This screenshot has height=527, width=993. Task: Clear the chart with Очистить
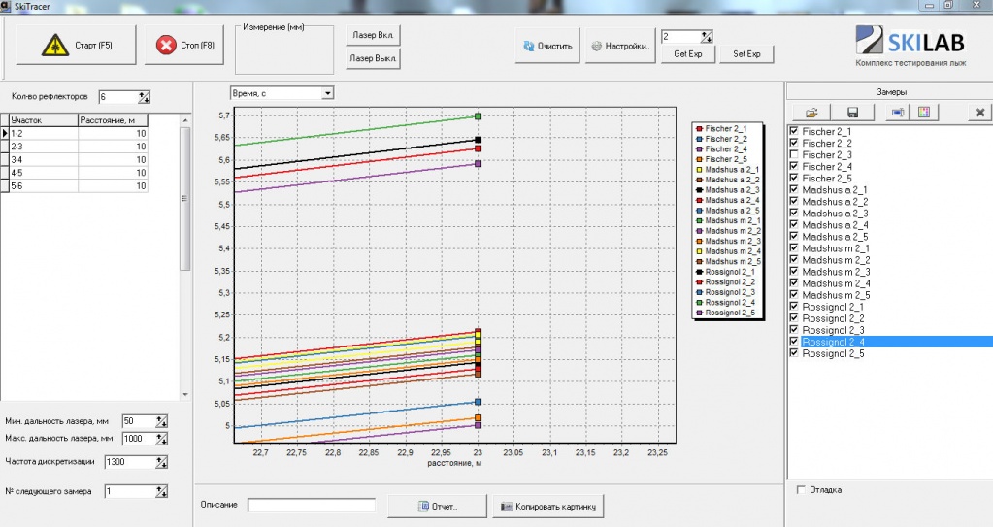547,46
